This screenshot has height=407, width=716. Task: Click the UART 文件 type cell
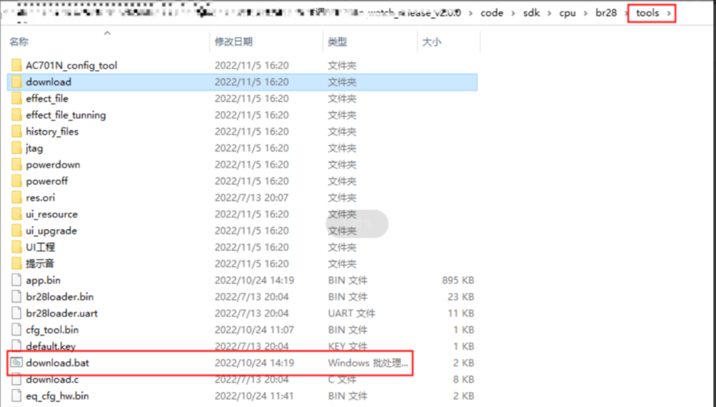[x=352, y=313]
